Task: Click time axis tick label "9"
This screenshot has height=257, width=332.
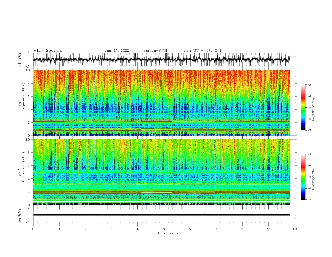Action: 268,229
